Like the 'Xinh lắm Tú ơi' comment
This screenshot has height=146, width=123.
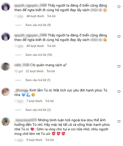[119, 92]
